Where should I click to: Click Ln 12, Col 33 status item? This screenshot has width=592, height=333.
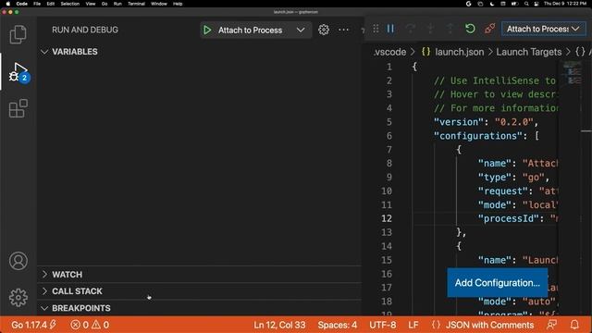click(x=279, y=325)
